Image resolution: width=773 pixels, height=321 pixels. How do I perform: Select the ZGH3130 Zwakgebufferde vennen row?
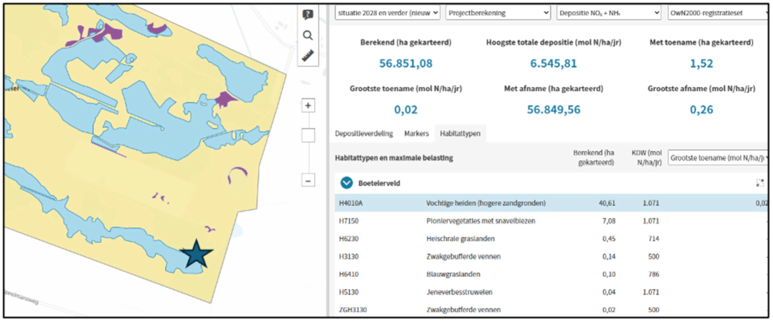(551, 309)
